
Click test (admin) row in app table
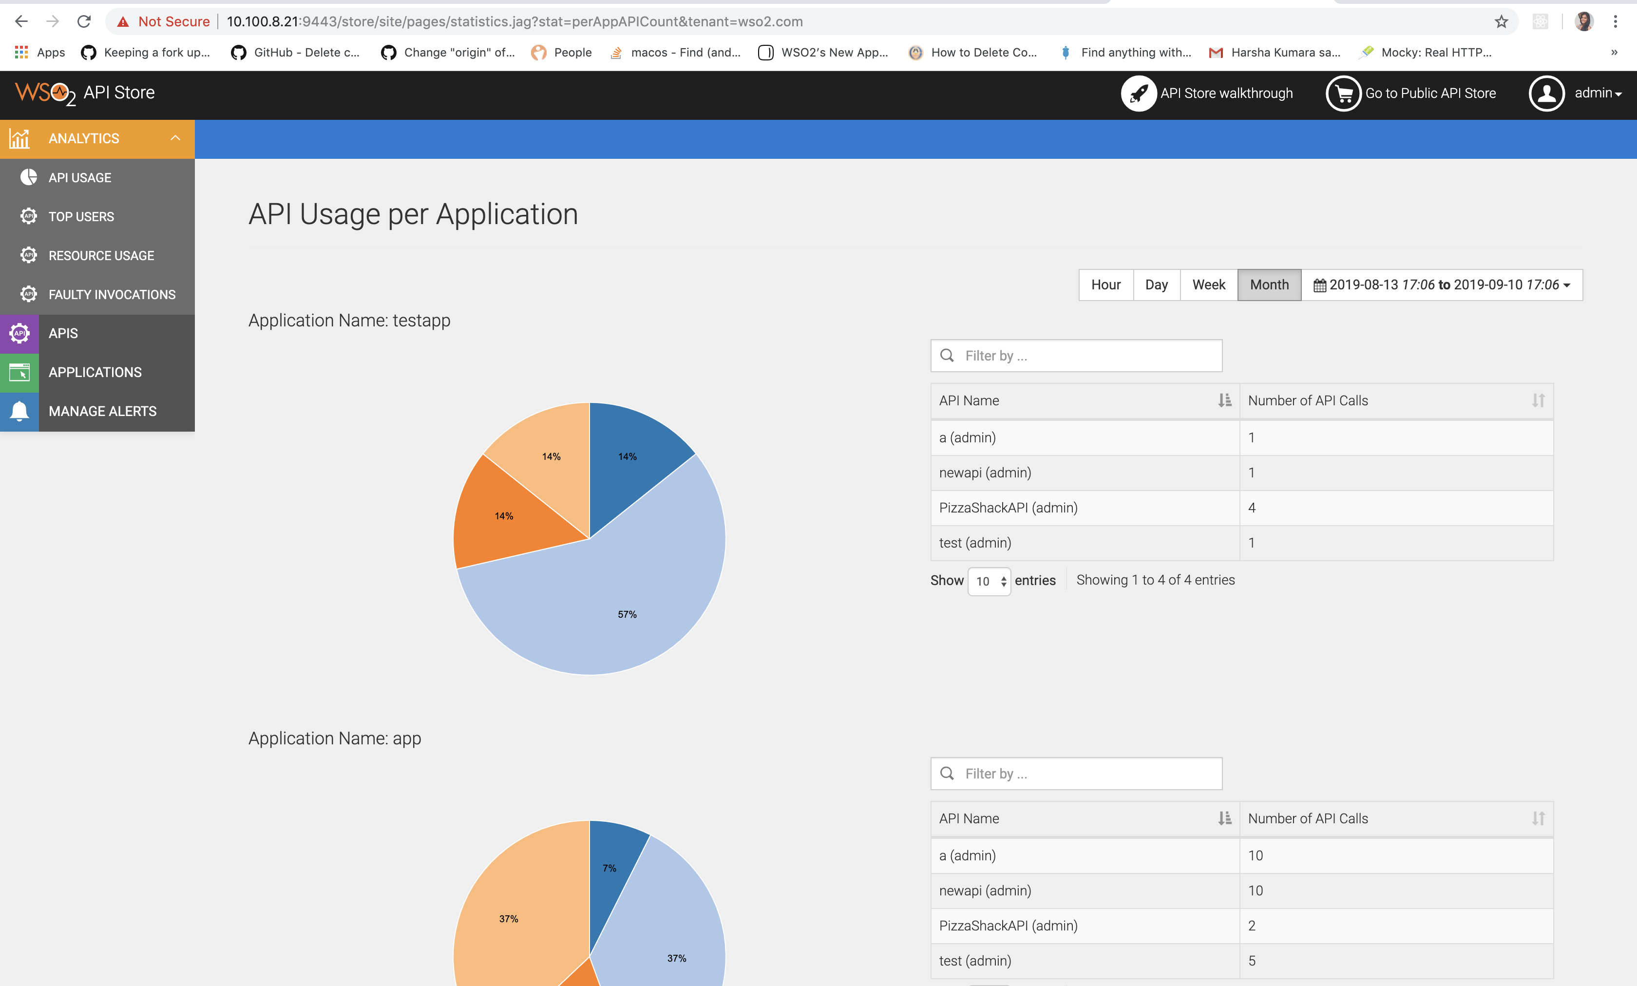[x=1242, y=961]
